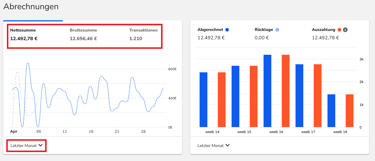Click the Auszahlung legend label
Screen dimensions: 375x161
click(x=324, y=30)
